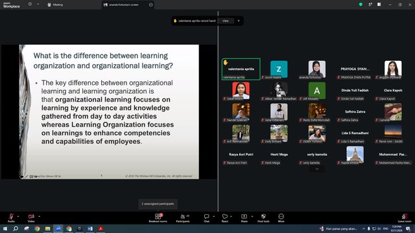The image size is (415, 233).
Task: Click Najela Amalia tower photo tile
Action: (355, 155)
